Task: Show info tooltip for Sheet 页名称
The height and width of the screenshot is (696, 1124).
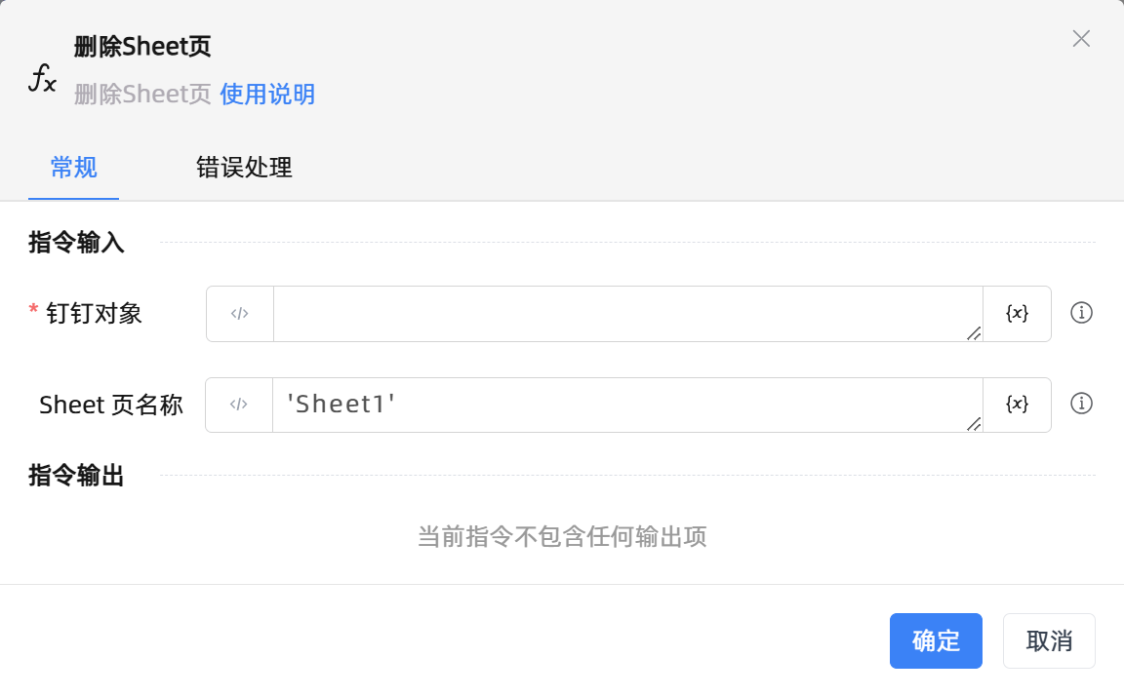Action: (x=1081, y=404)
